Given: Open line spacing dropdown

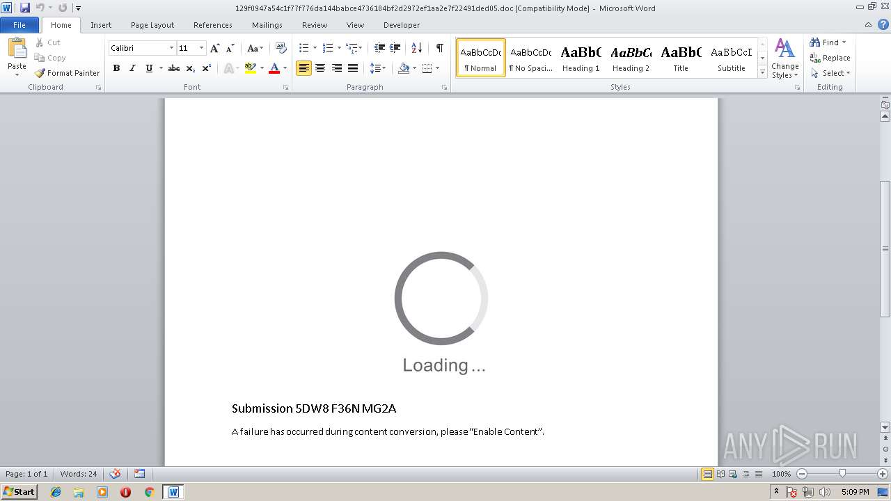Looking at the screenshot, I should pos(378,68).
